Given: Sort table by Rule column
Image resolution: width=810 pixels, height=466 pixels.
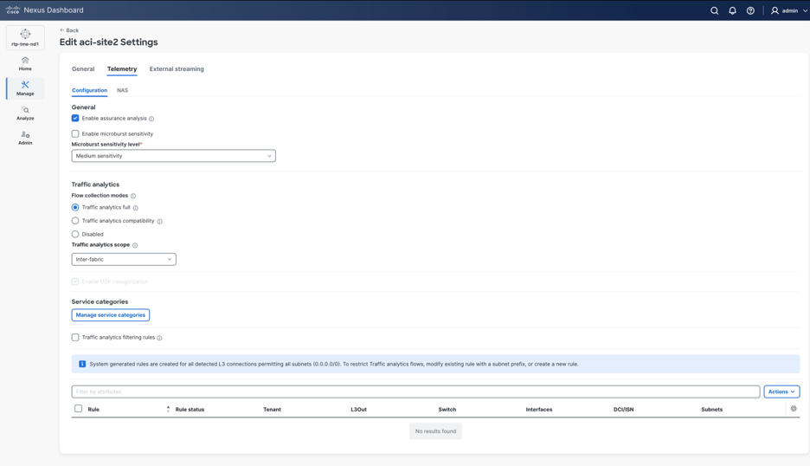Looking at the screenshot, I should point(168,409).
